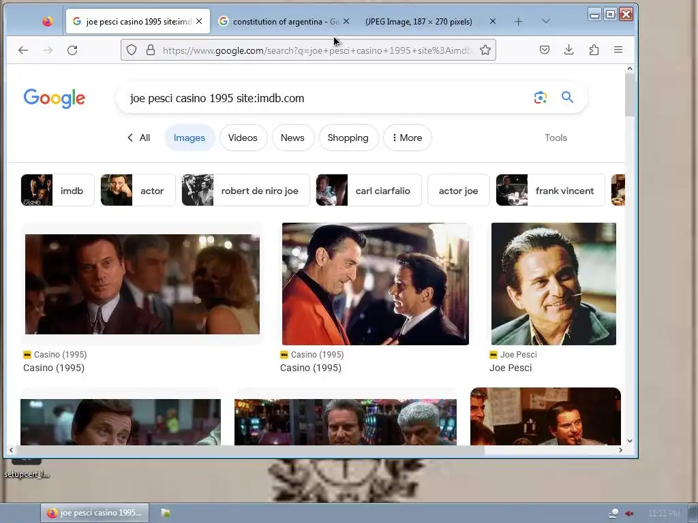Screen dimensions: 698x523
Task: Switch to the constitution of argentina tab
Action: [285, 21]
